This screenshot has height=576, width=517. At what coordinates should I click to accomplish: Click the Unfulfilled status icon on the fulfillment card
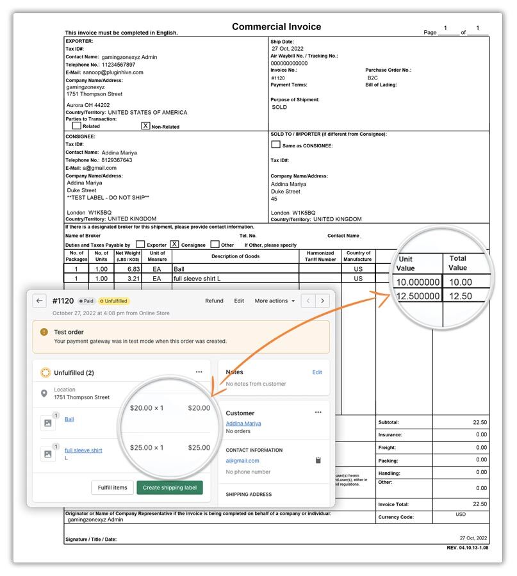[45, 372]
